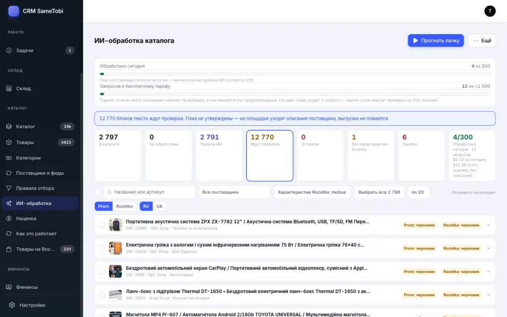Click the Как это работает icon
This screenshot has width=507, height=317.
(x=9, y=234)
